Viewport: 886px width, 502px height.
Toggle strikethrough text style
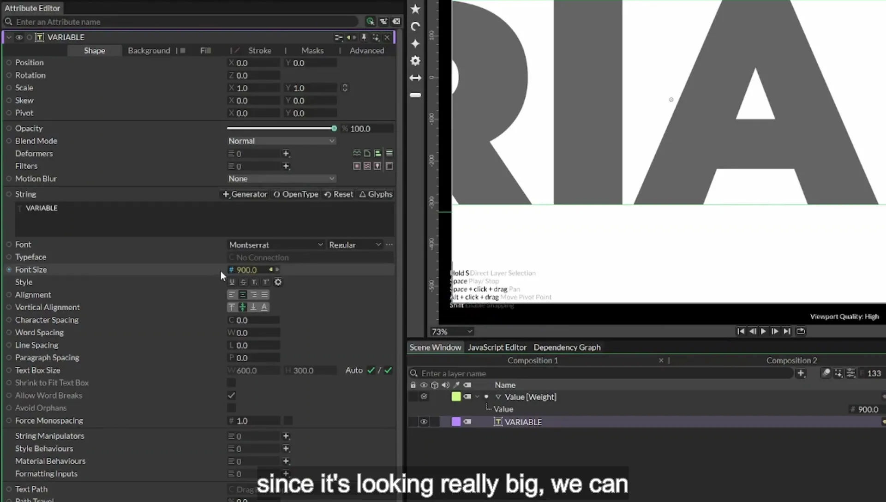point(243,282)
